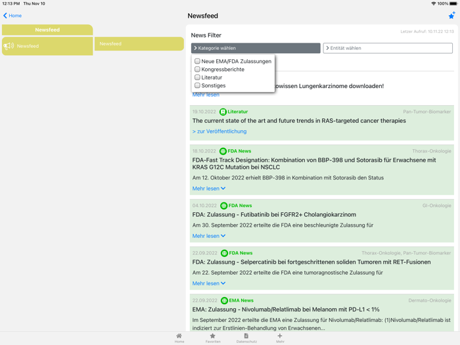
Task: Enable the Neue EMA/FDA Zulassungen checkbox
Action: tap(197, 61)
